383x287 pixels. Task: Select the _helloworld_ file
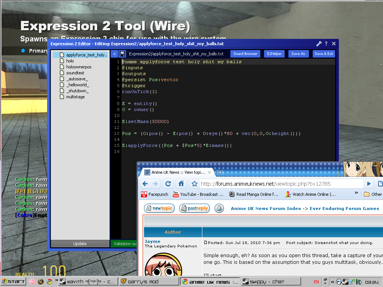(77, 85)
